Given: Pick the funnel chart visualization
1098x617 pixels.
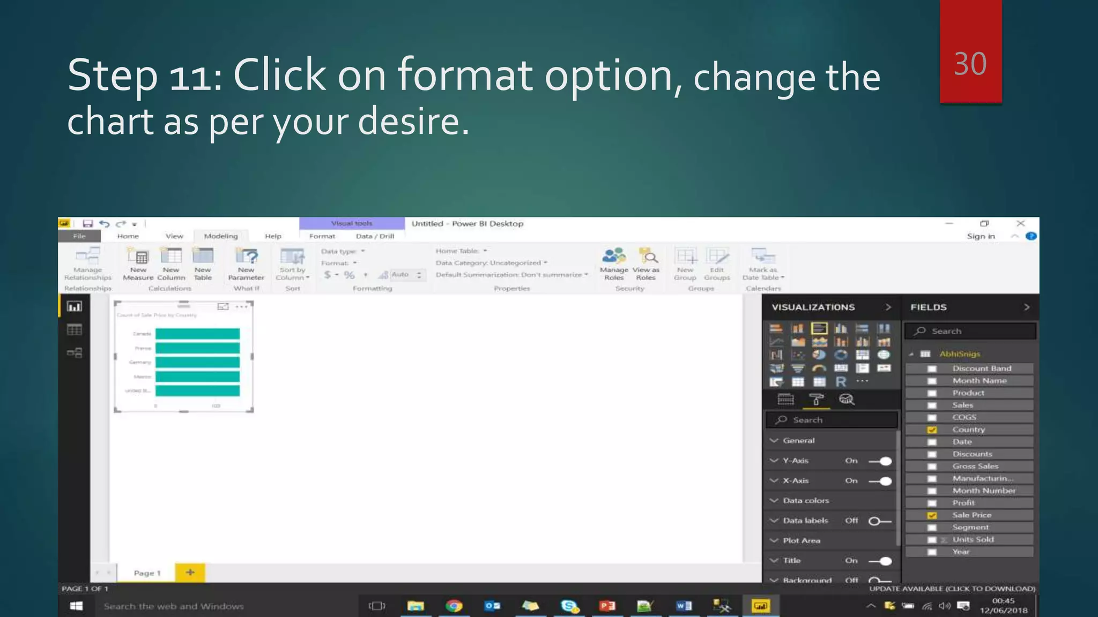Looking at the screenshot, I should click(798, 368).
